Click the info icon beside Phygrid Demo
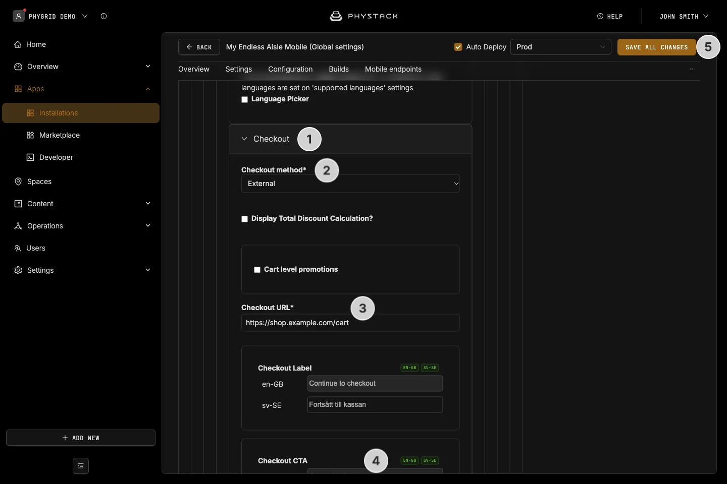 click(103, 16)
